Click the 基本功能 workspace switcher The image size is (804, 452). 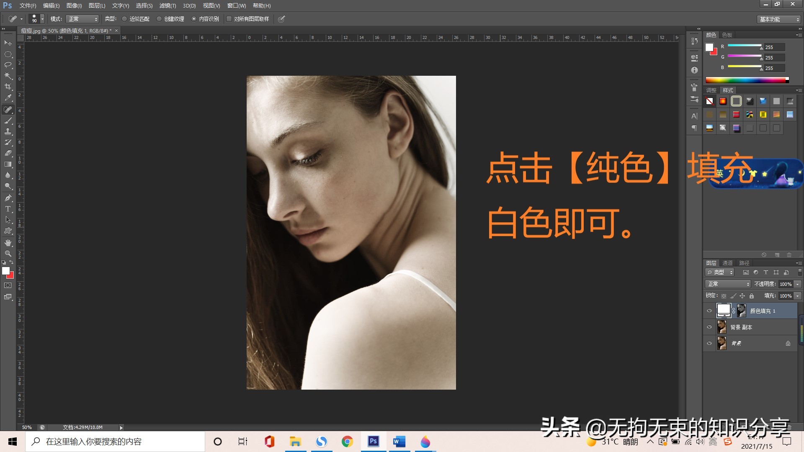[778, 19]
